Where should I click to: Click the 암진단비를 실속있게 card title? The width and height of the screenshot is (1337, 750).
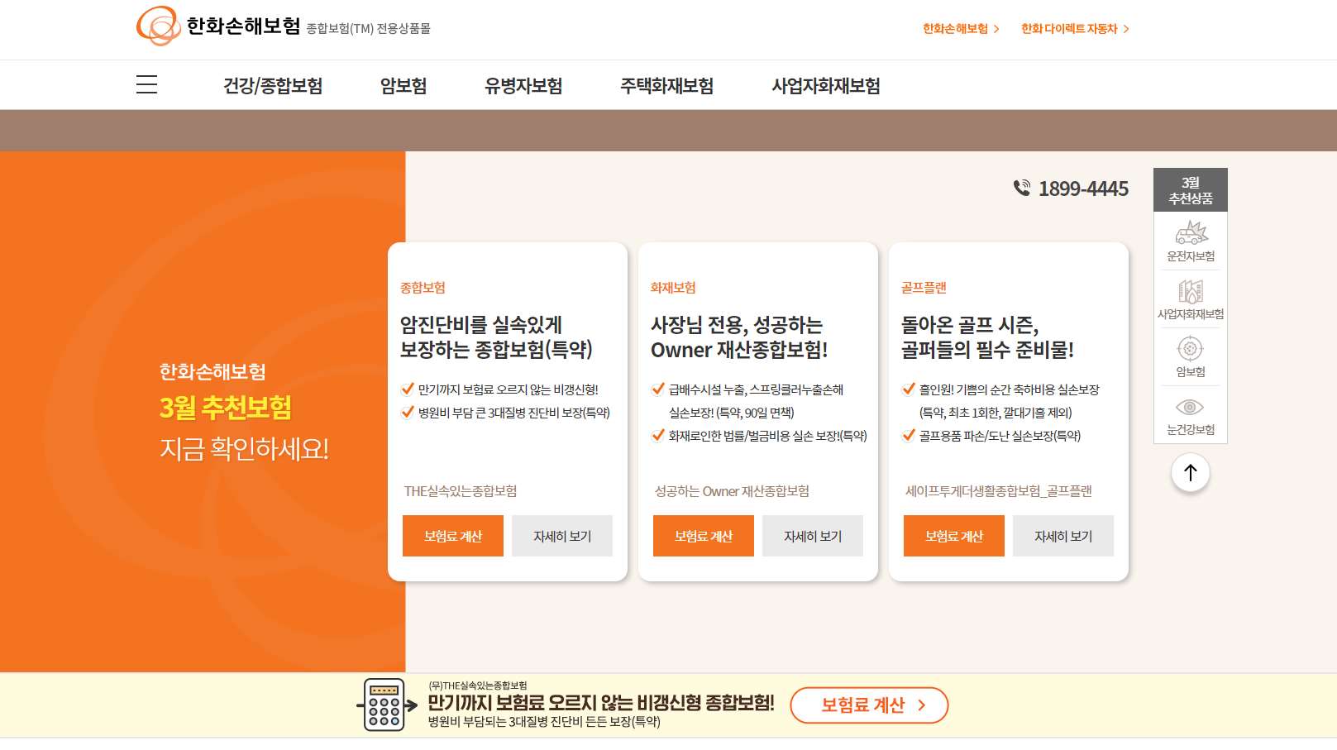pos(496,337)
